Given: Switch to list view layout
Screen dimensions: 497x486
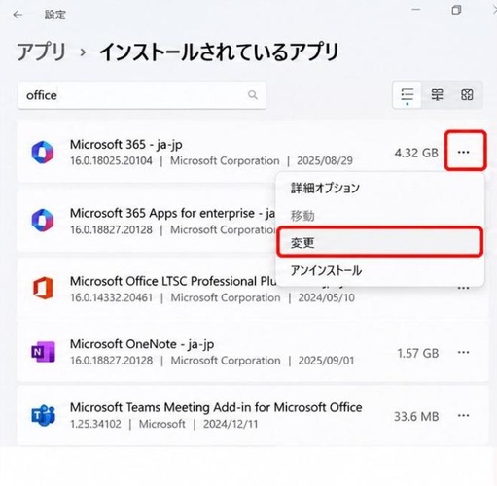Looking at the screenshot, I should [x=408, y=95].
